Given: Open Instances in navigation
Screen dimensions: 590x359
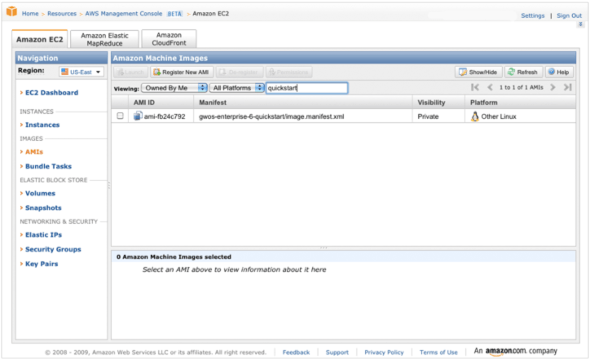Looking at the screenshot, I should tap(42, 125).
